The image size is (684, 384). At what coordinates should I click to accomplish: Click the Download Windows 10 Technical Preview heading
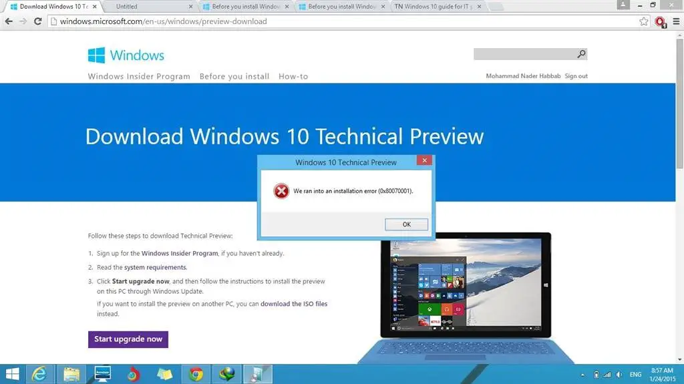[285, 137]
